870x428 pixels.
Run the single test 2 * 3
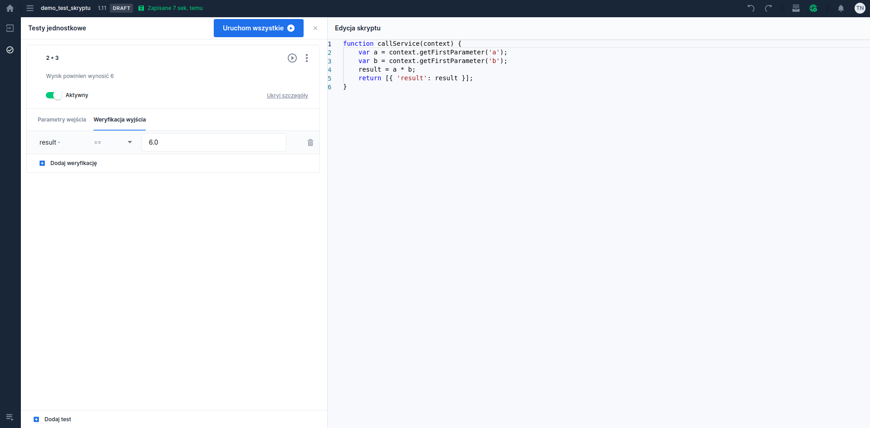(292, 58)
